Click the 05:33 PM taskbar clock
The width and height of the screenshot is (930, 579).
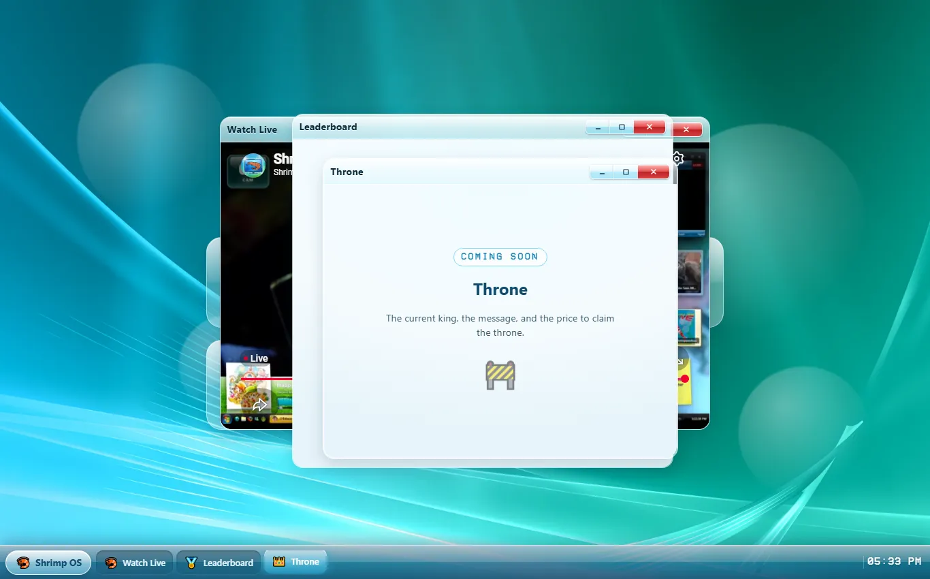(894, 561)
